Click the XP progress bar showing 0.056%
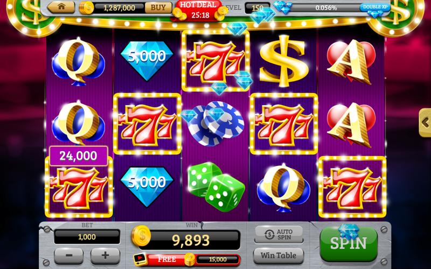431x269 pixels. click(326, 8)
